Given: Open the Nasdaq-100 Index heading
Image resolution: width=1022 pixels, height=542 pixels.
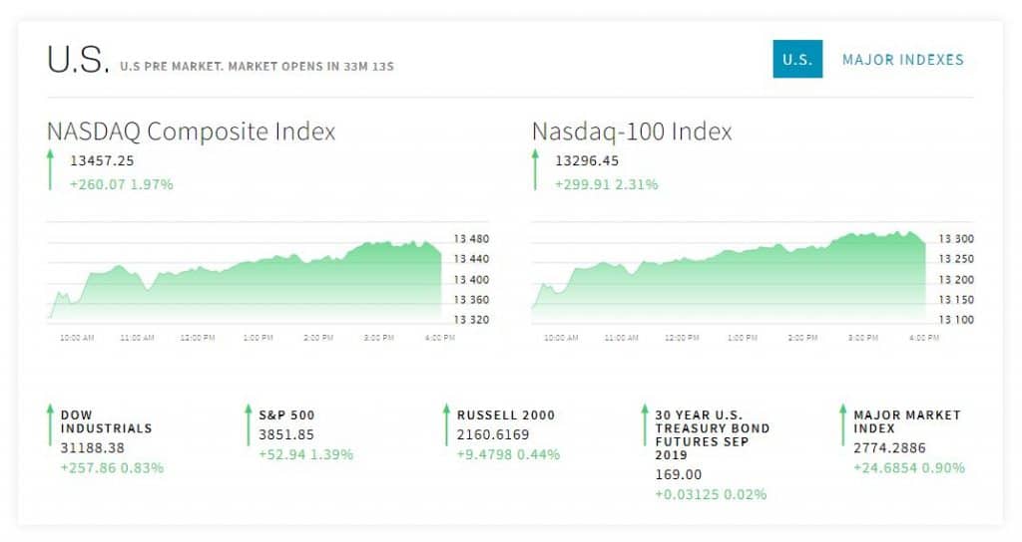Looking at the screenshot, I should pos(632,132).
